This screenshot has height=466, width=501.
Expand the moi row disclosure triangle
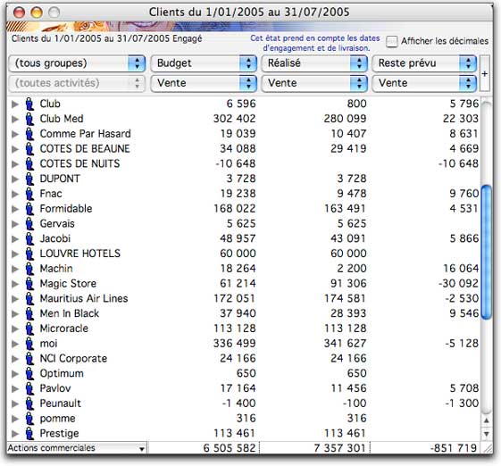[x=14, y=344]
